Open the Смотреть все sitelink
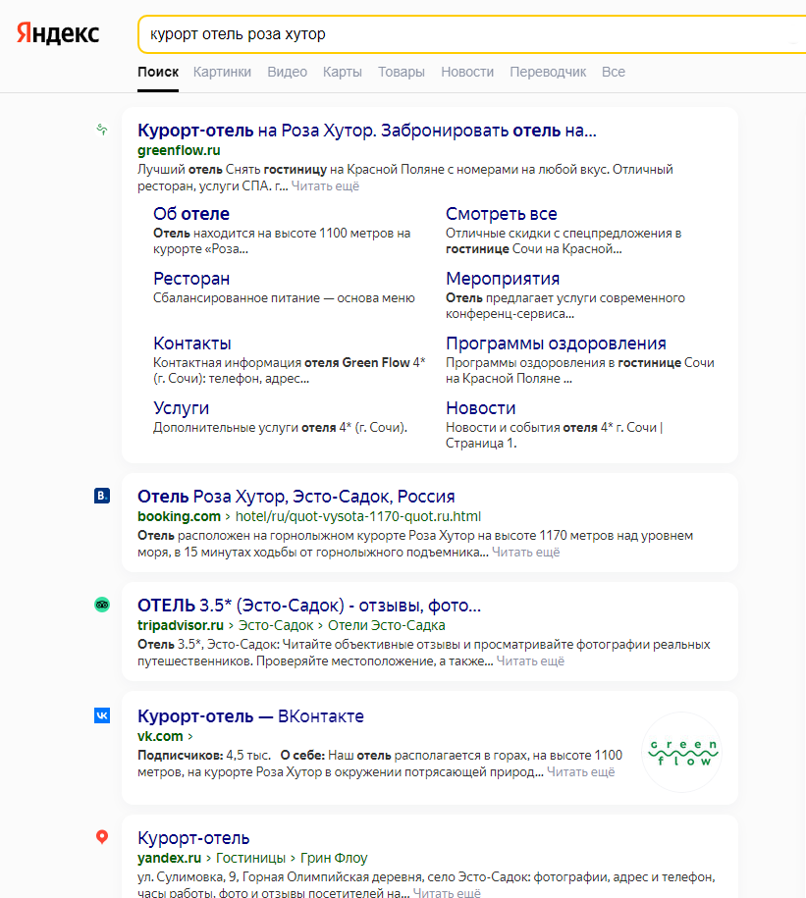Viewport: 806px width, 898px height. point(502,214)
